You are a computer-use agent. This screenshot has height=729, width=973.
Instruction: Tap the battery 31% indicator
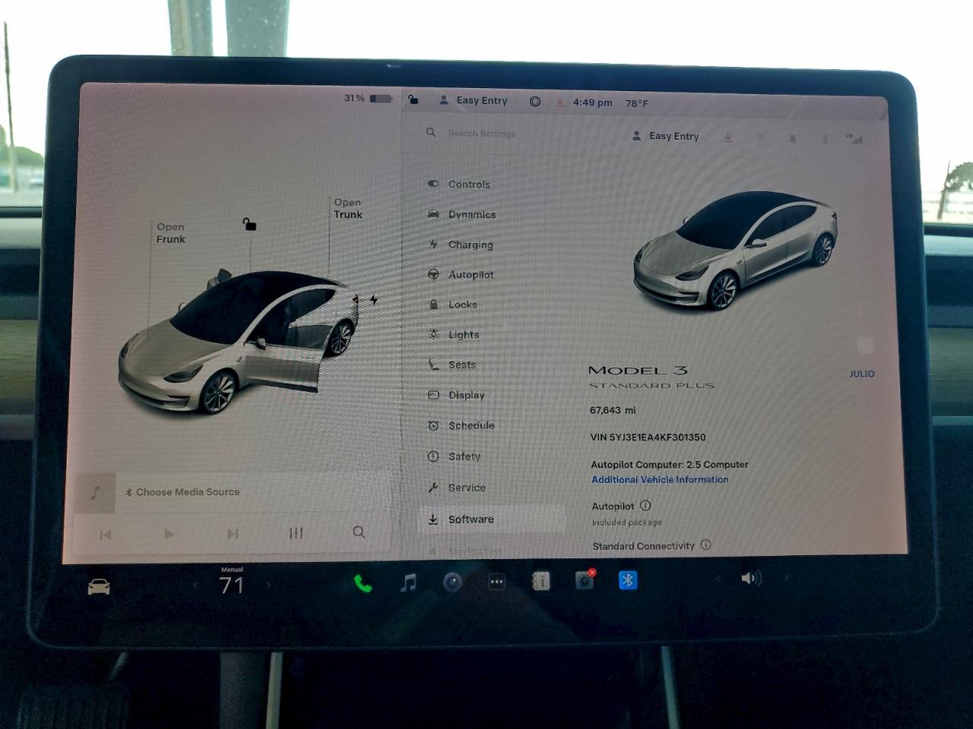point(369,98)
